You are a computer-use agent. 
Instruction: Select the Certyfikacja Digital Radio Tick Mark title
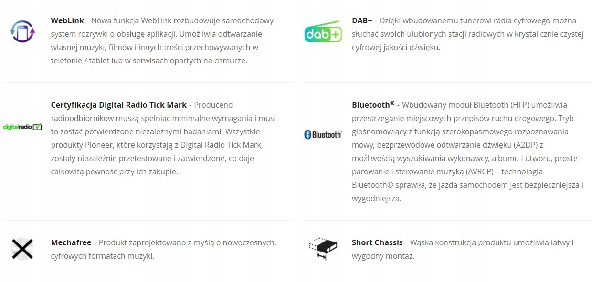[x=118, y=105]
